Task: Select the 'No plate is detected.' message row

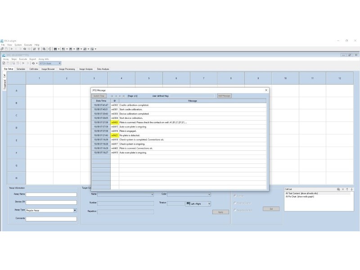Action: 179,135
